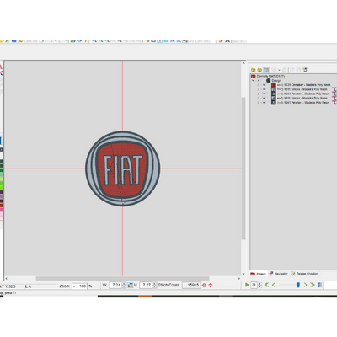
Task: Jump to design end with double right arrows
Action: coord(313,285)
